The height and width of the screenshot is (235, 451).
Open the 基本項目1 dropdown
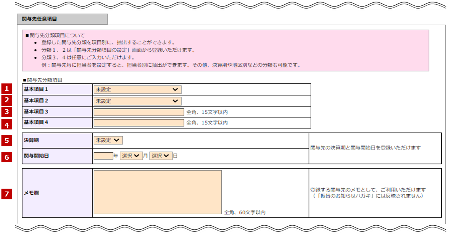(137, 90)
